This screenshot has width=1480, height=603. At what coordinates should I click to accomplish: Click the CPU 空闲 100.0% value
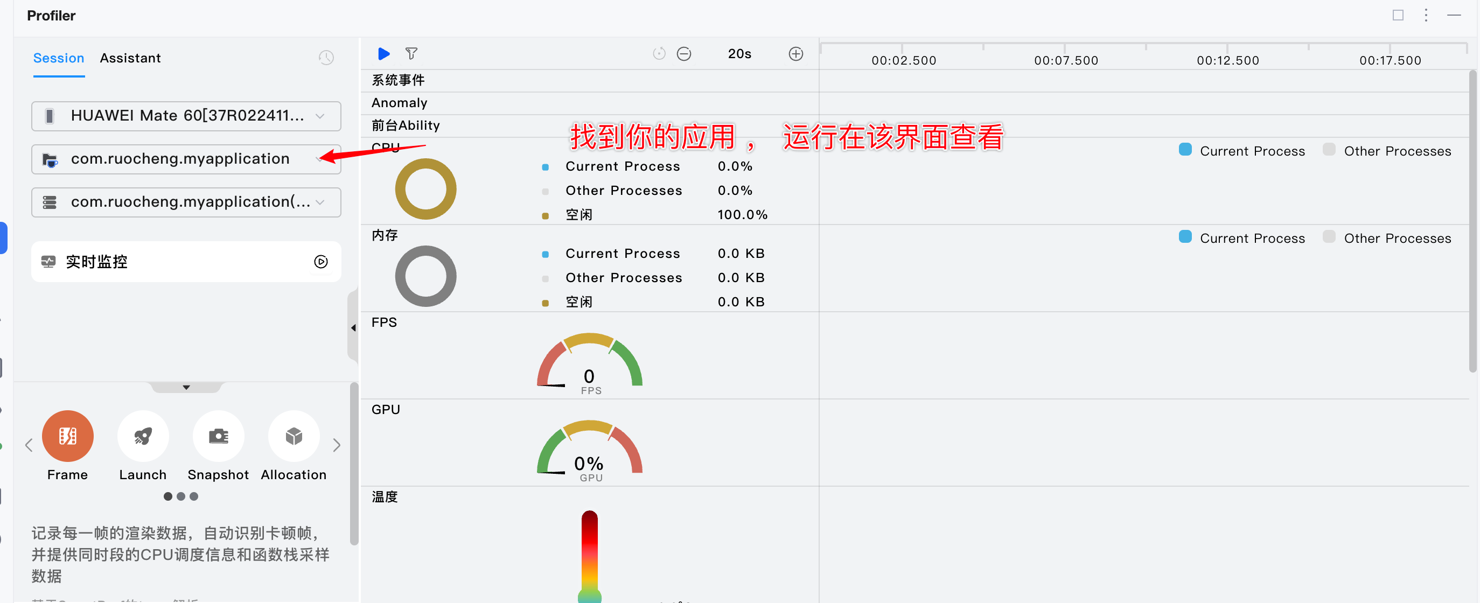742,215
